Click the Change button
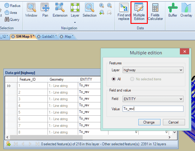Image resolution: width=195 pixels, height=151 pixels. pos(149,122)
